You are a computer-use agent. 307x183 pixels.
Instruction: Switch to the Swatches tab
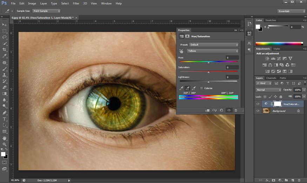pyautogui.click(x=271, y=20)
